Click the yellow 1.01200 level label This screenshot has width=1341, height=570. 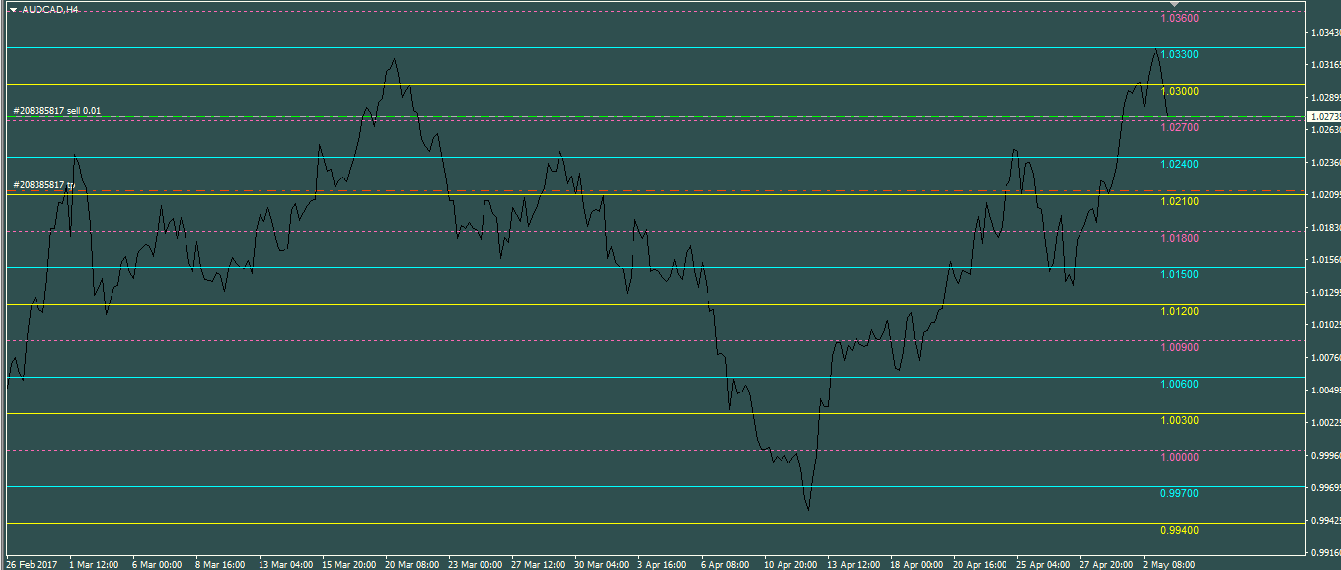[1179, 312]
